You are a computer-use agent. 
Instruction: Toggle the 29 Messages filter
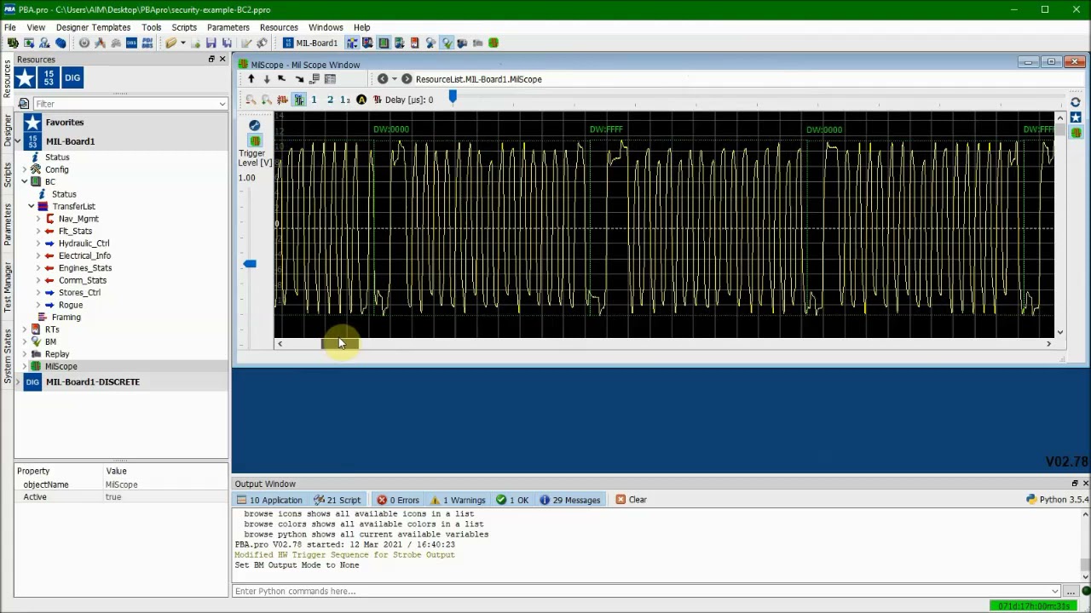[x=570, y=500]
